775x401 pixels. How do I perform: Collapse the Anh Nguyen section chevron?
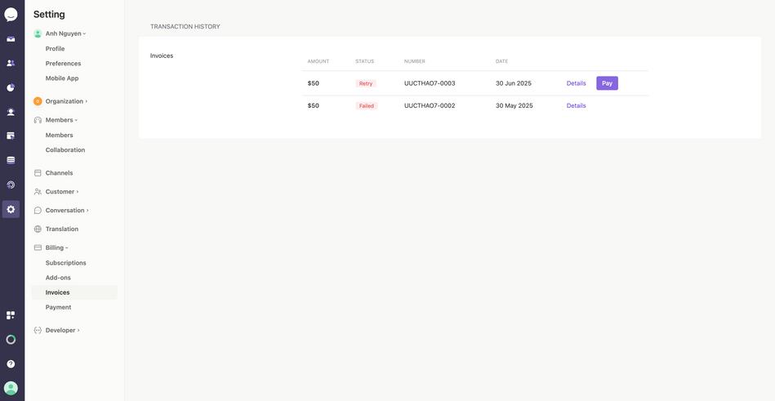[84, 33]
